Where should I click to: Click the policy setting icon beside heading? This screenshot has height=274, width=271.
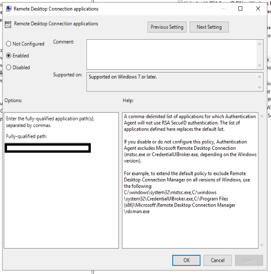8,24
